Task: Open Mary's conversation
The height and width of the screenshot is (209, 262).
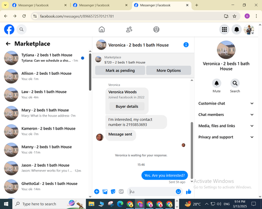Action: [45, 113]
